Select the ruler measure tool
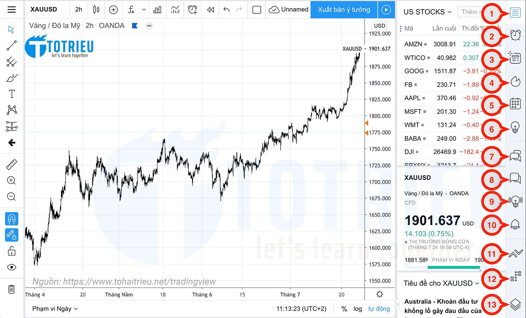The width and height of the screenshot is (526, 318). pyautogui.click(x=12, y=164)
